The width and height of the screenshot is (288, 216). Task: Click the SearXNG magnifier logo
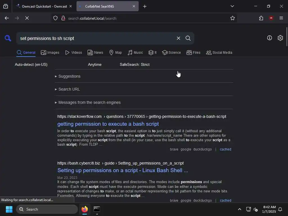[8, 38]
